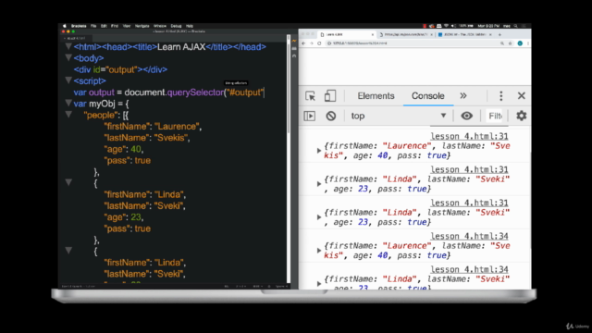
Task: Close the second Chrome tab
Action: tap(432, 34)
